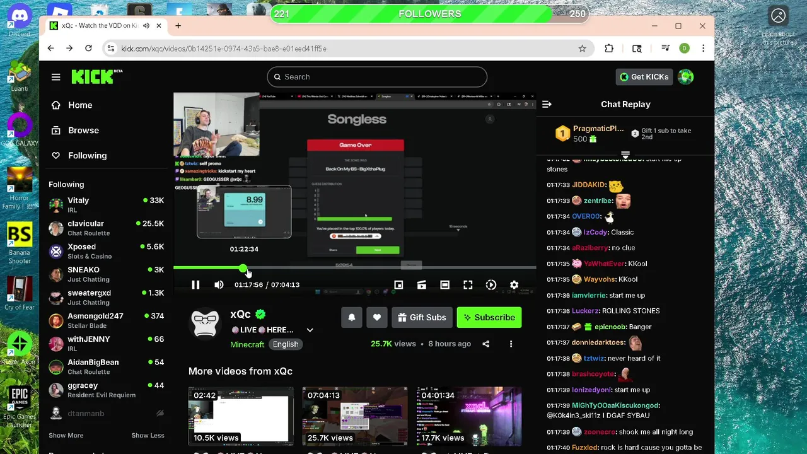Click xQc's channel avatar below the video
This screenshot has width=807, height=454.
tap(204, 323)
